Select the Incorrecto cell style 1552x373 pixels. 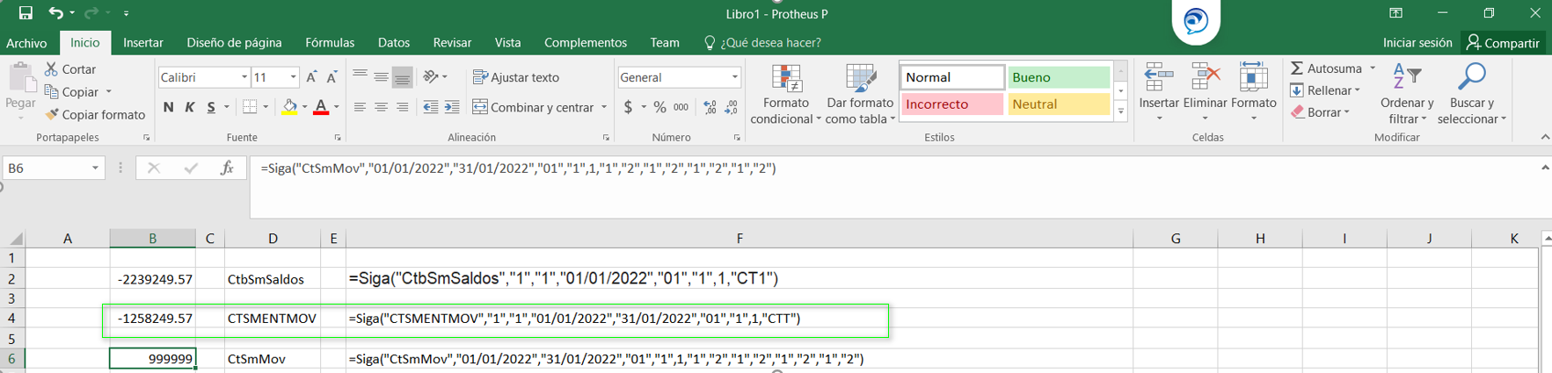point(952,104)
